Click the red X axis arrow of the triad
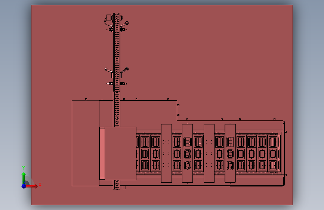The image size is (324, 210). (32, 186)
